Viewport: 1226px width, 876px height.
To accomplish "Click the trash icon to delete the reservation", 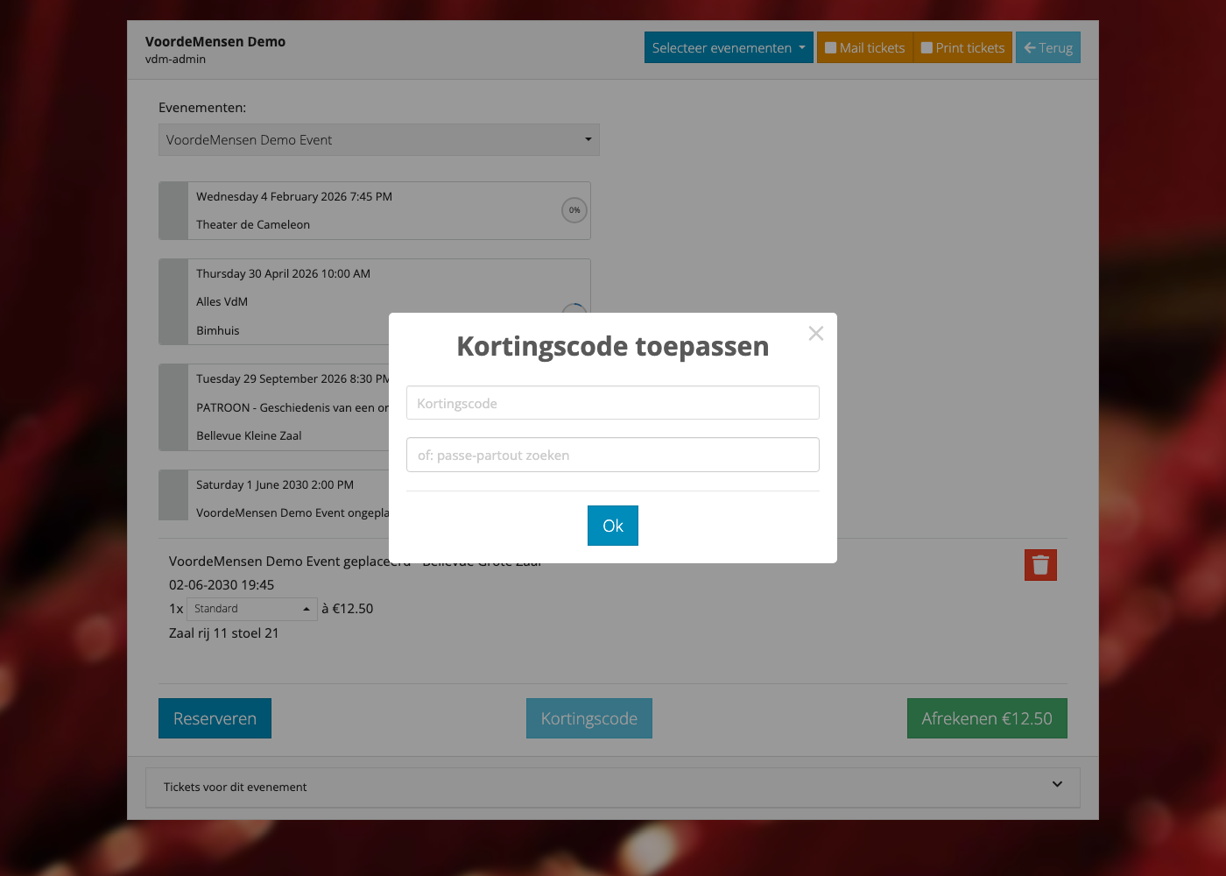I will pos(1040,565).
